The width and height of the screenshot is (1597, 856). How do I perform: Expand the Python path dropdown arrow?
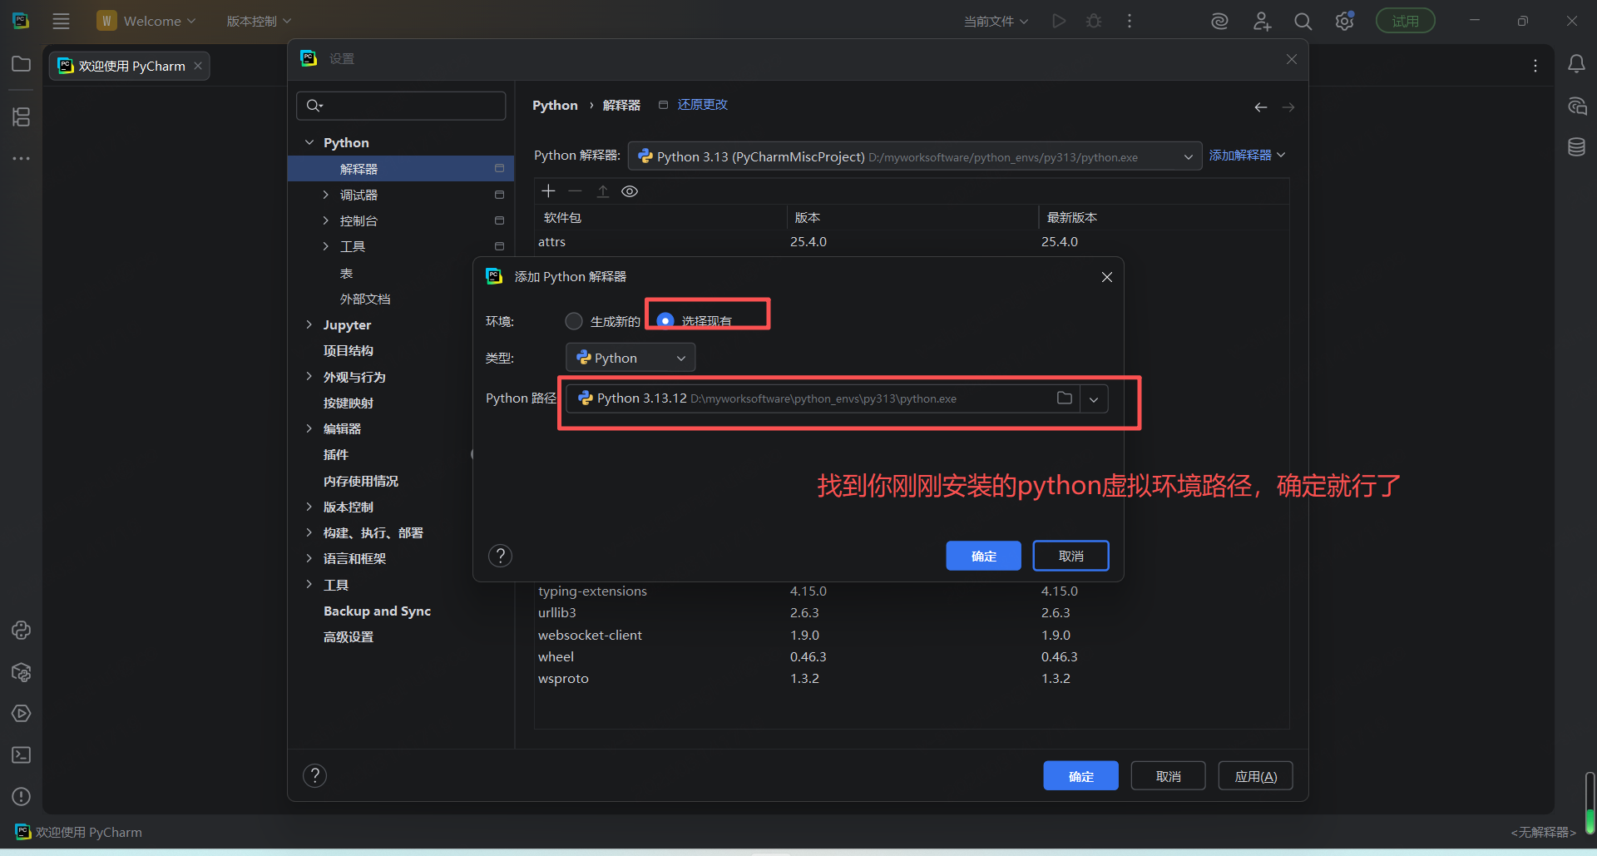[x=1094, y=399]
